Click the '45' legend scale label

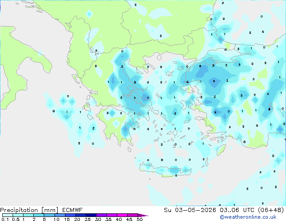click(x=129, y=219)
